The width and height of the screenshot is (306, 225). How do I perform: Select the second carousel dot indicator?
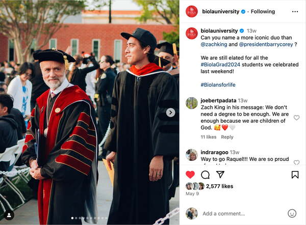coord(76,218)
